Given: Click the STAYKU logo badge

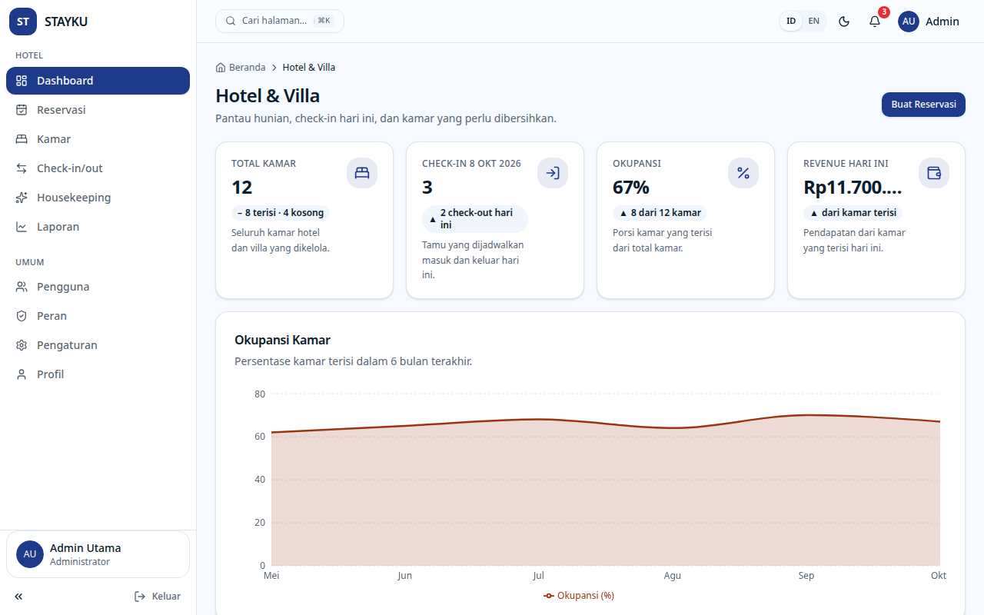Looking at the screenshot, I should (x=23, y=22).
